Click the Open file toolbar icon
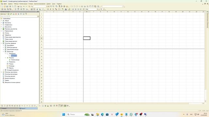 (x=5, y=6)
